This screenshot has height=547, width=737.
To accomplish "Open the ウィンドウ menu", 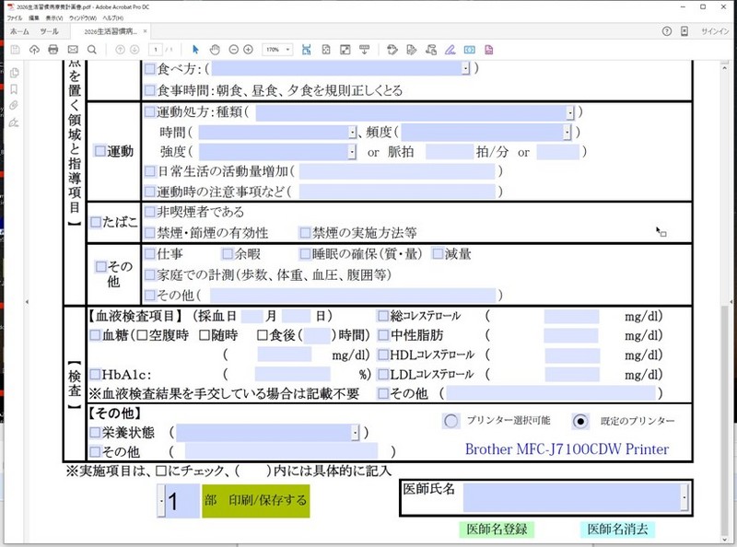I will tap(83, 17).
